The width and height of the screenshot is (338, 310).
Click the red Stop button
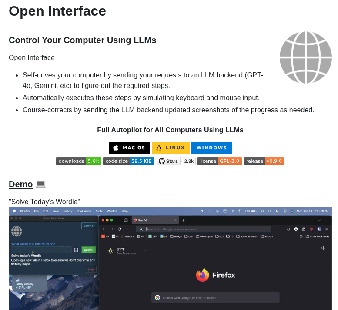tap(90, 270)
